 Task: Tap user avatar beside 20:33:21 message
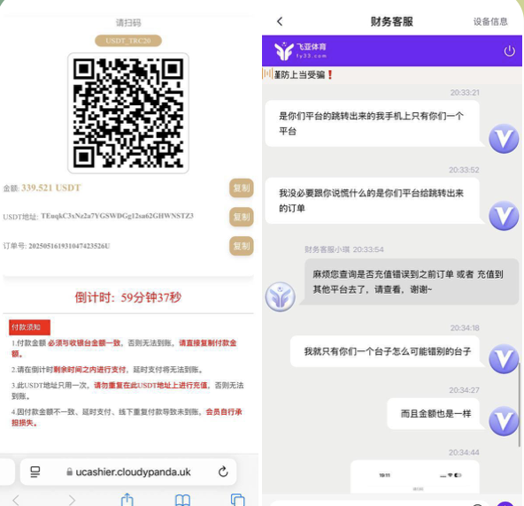tap(504, 138)
